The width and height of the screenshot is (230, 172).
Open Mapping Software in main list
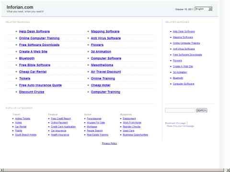coord(105,32)
